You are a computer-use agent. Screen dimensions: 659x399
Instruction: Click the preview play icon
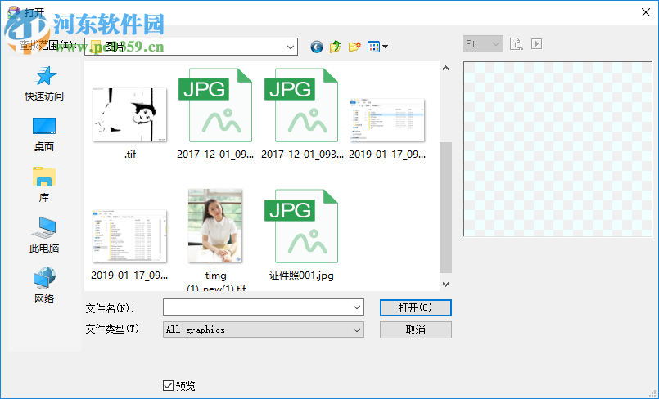tap(536, 44)
